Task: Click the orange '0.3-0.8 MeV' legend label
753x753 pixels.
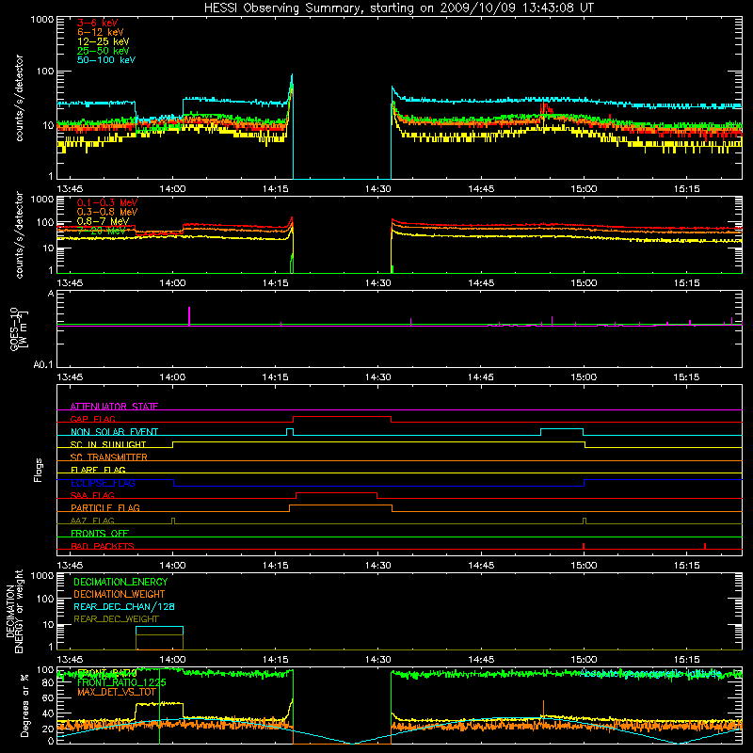Action: point(107,212)
